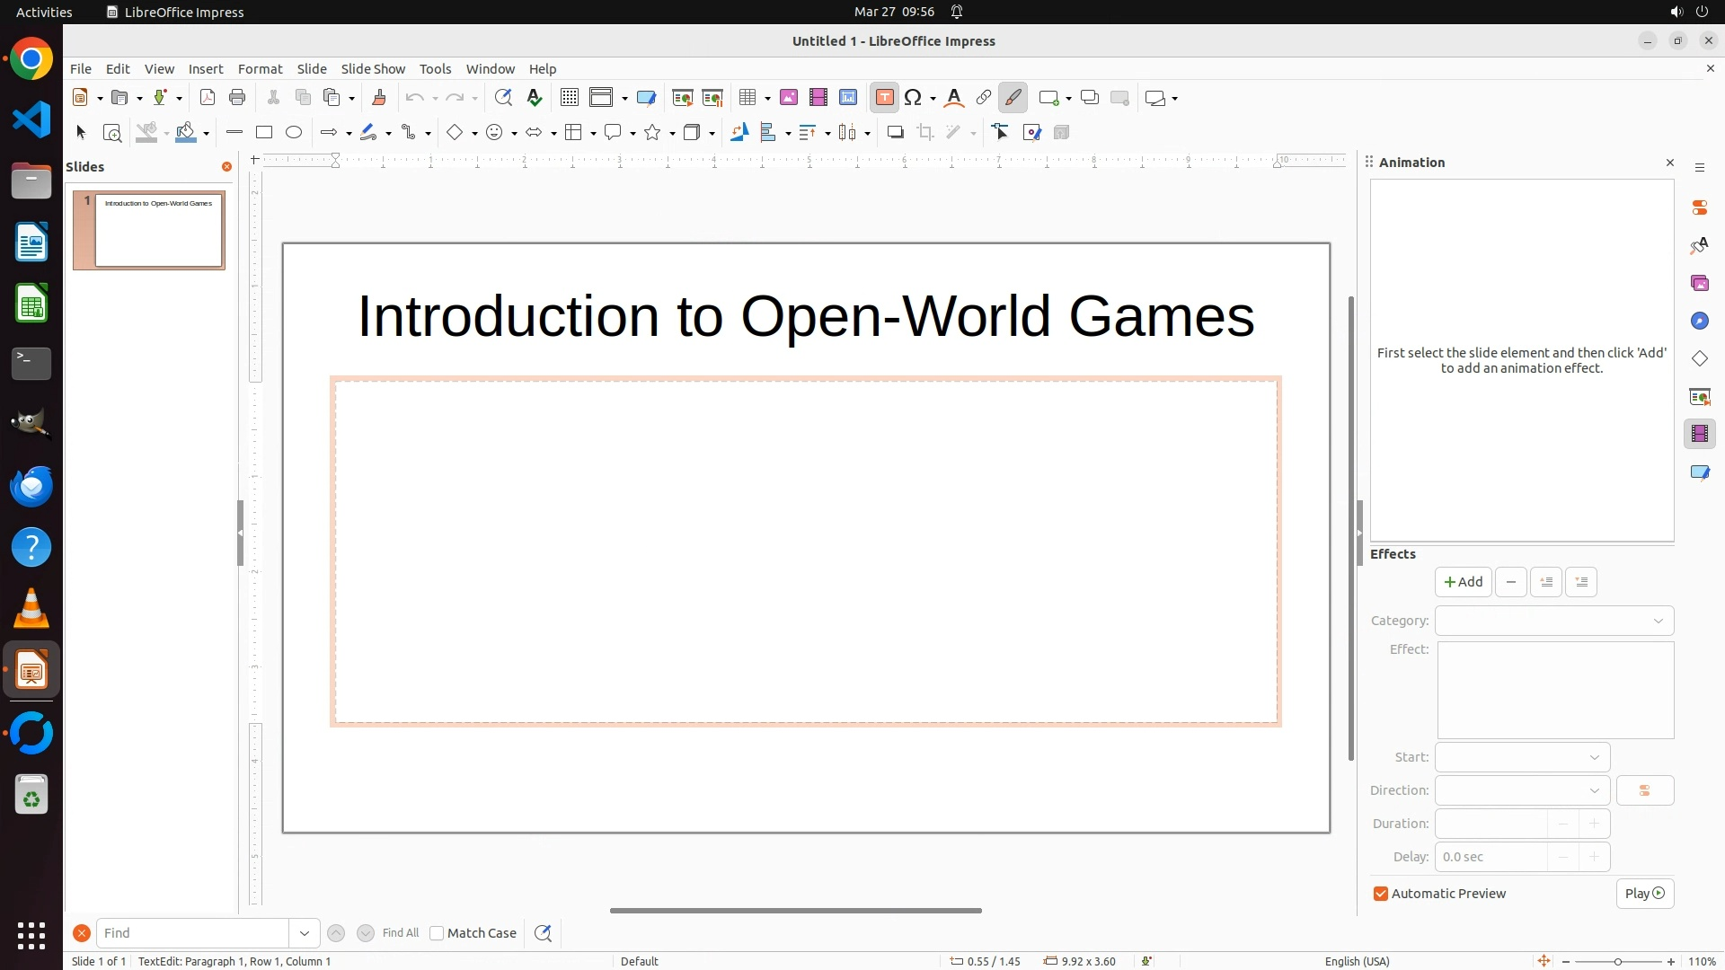The image size is (1725, 970).
Task: Select the Ellipse drawing tool
Action: click(x=294, y=133)
